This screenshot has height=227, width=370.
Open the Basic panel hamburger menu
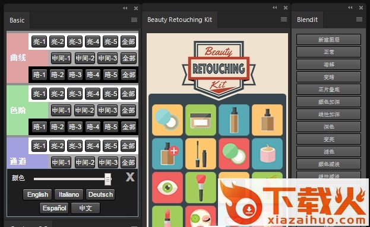[134, 20]
